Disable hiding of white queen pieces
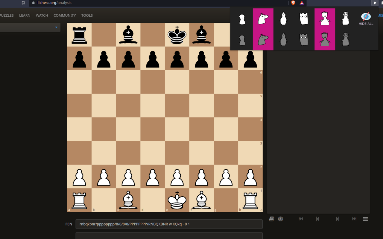This screenshot has height=239, width=383. (325, 19)
